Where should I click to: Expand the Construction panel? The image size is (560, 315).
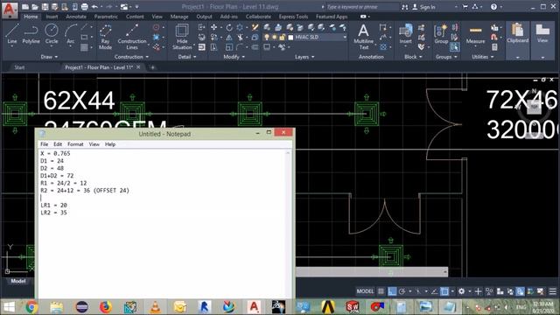click(131, 57)
